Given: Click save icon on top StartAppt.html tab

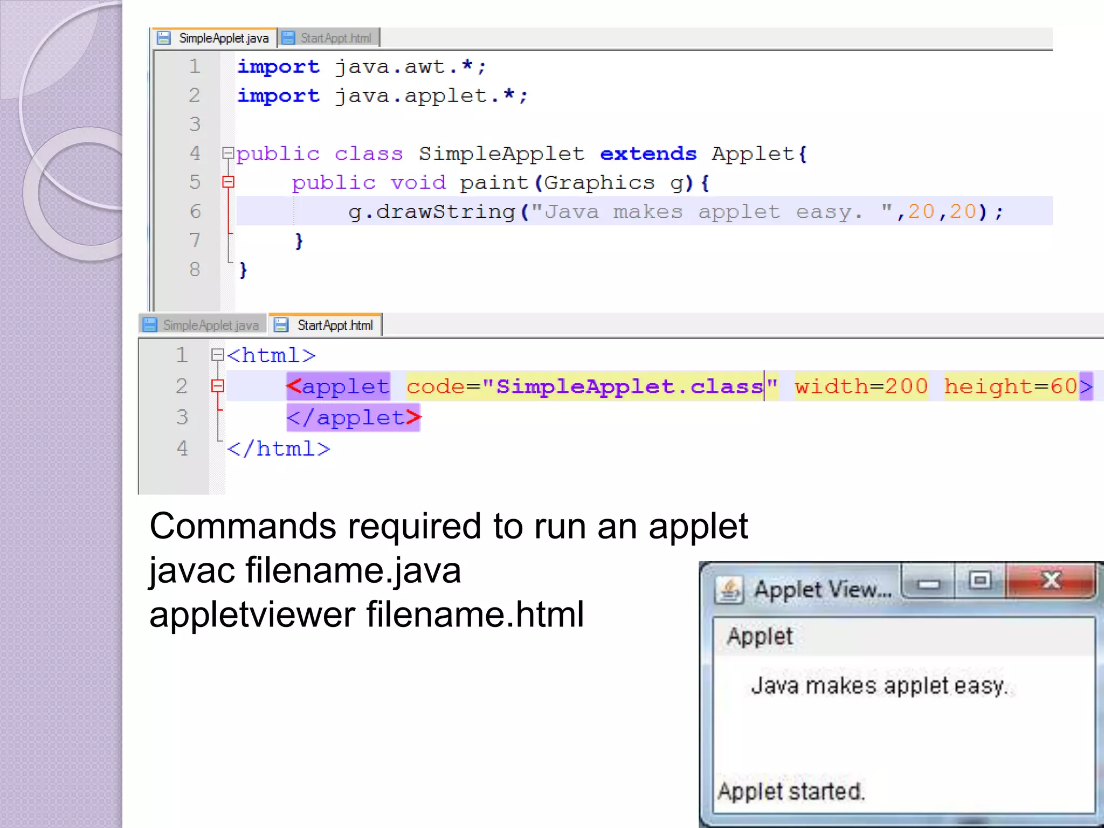Looking at the screenshot, I should point(288,38).
